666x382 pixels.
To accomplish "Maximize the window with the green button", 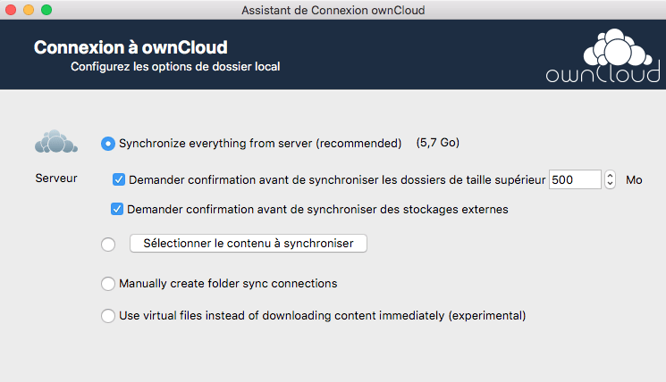I will pos(46,10).
